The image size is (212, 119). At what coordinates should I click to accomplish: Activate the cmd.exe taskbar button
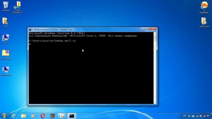click(x=72, y=116)
